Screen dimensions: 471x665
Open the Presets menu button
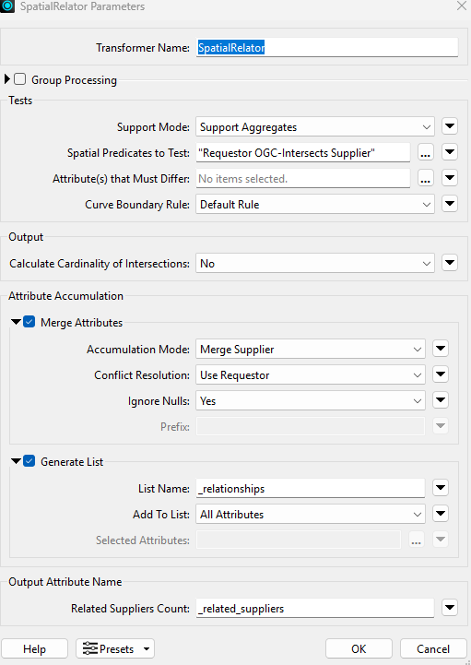tap(115, 649)
